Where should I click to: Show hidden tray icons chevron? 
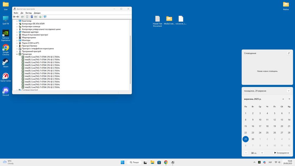click(x=254, y=162)
